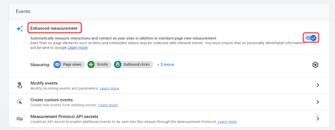335x130 pixels.
Task: Expand Create custom events chevron arrow
Action: click(318, 102)
